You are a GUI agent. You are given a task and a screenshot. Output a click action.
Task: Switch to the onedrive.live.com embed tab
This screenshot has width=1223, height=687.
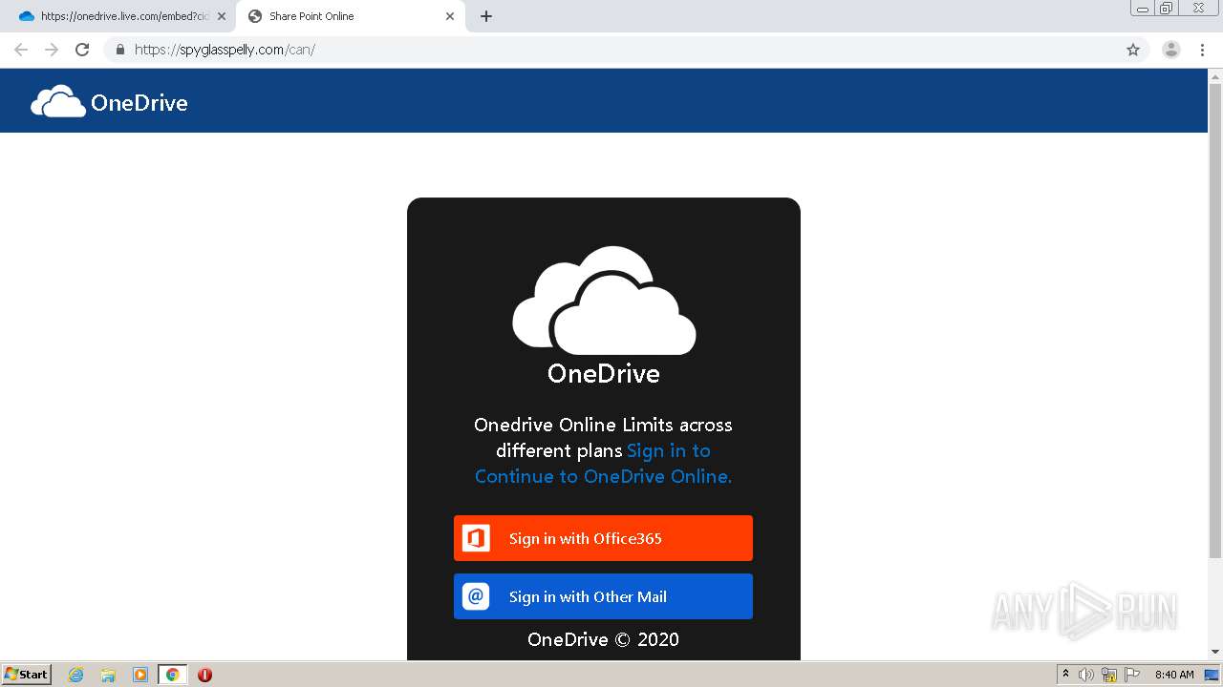[x=119, y=16]
